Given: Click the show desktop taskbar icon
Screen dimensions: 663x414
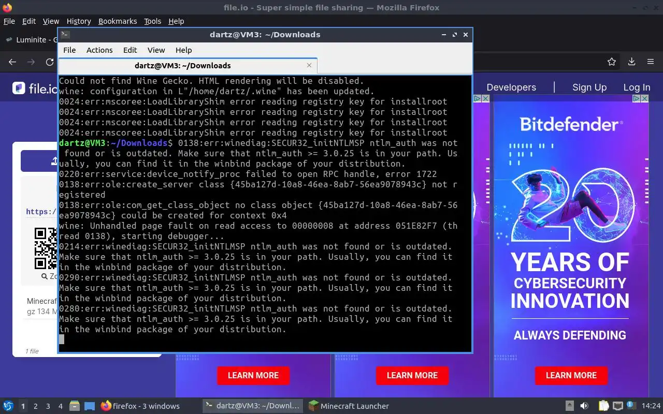Looking at the screenshot, I should 90,406.
